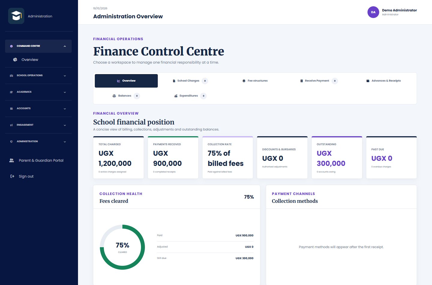Screen dimensions: 432x285
Task: Switch to the Fee structures tab
Action: click(255, 81)
